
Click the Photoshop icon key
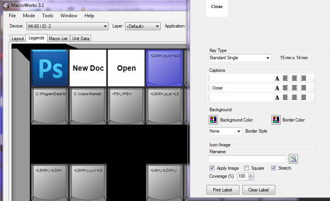50,68
